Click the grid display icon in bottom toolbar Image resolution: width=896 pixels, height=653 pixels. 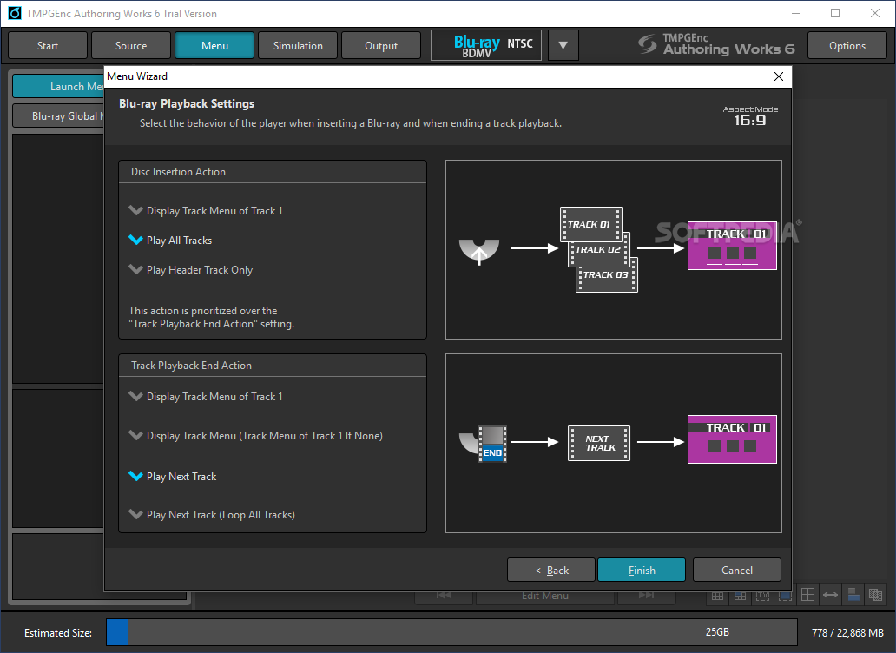[718, 596]
